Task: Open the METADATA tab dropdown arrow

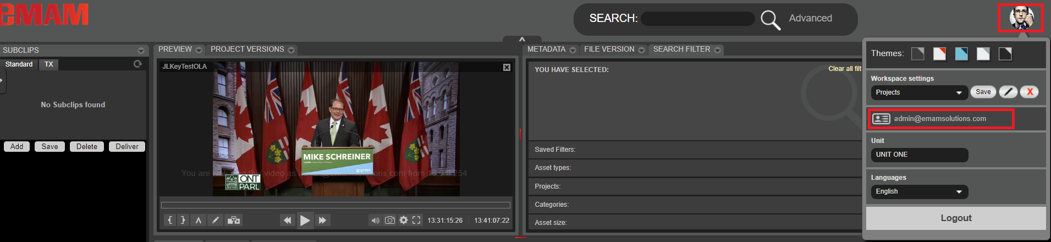Action: [x=573, y=50]
